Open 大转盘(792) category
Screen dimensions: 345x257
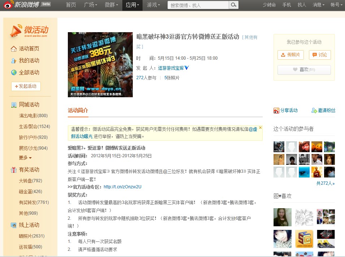pos(30,181)
